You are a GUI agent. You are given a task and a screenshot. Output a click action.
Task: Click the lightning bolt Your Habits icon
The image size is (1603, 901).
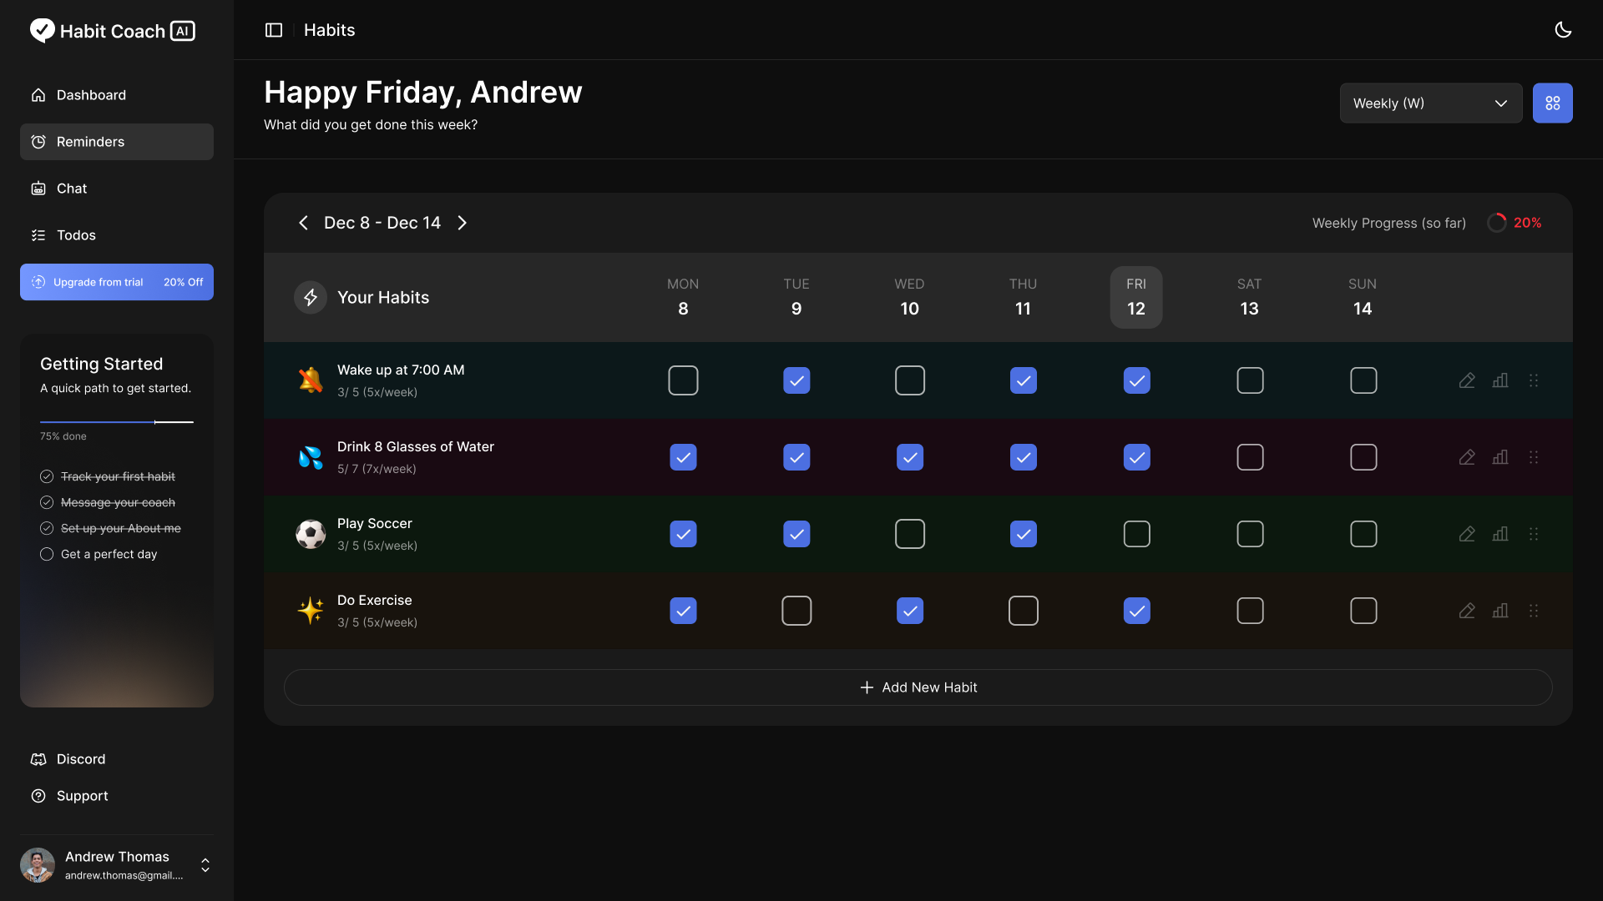(x=310, y=297)
